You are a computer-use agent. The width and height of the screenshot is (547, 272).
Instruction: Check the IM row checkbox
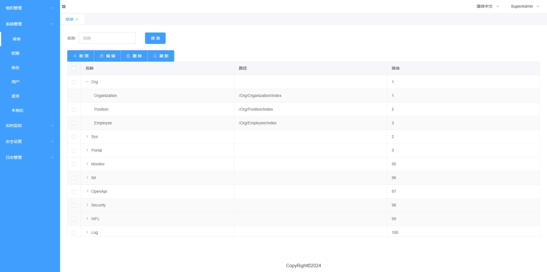tap(74, 178)
